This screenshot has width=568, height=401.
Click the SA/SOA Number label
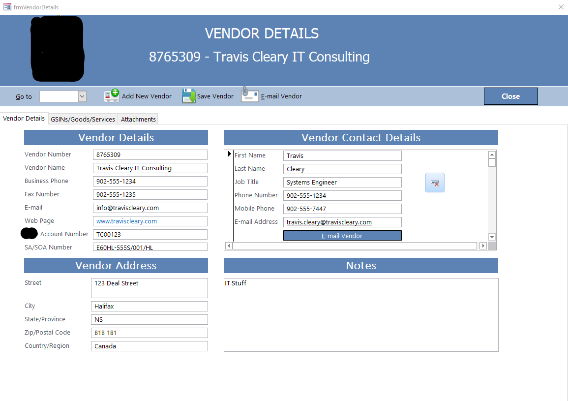coord(48,247)
